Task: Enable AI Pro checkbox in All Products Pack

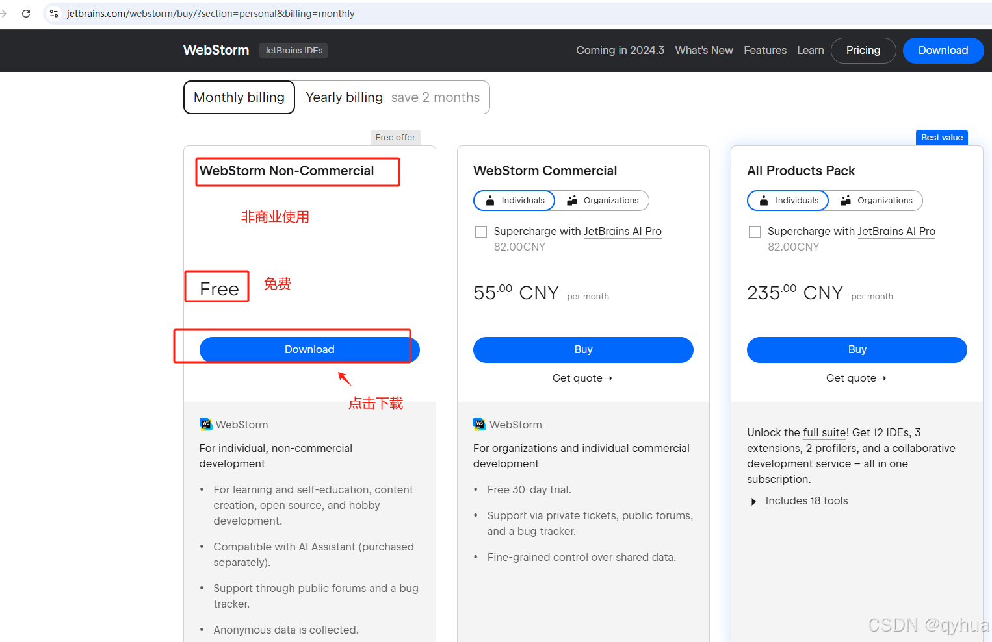Action: pos(755,232)
